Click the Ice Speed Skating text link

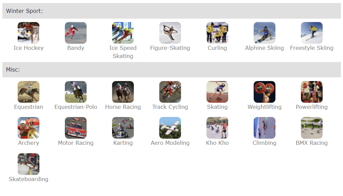pyautogui.click(x=123, y=52)
